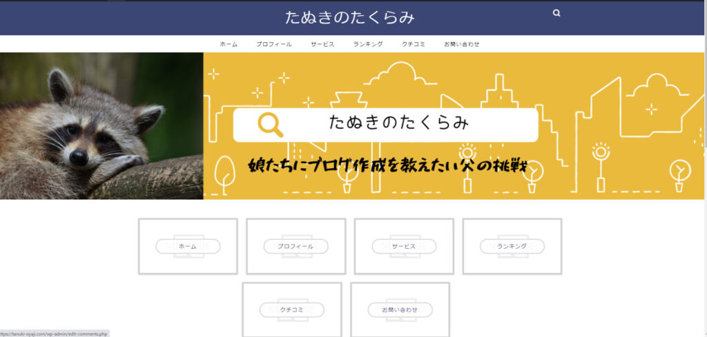Click the ホーム card button
Image resolution: width=707 pixels, height=337 pixels.
[188, 246]
